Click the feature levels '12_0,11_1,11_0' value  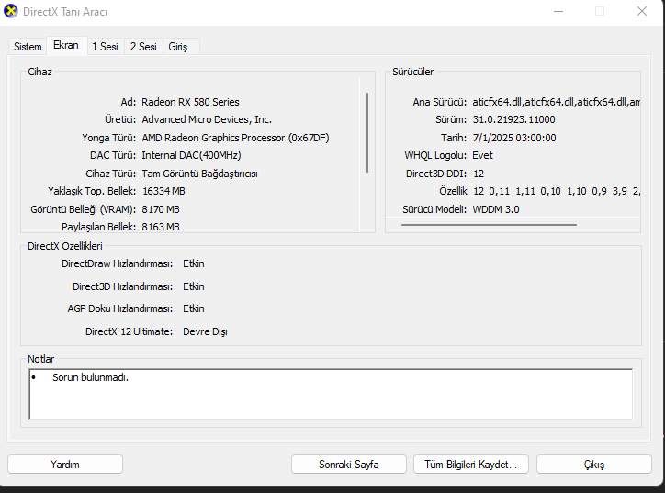[x=556, y=191]
